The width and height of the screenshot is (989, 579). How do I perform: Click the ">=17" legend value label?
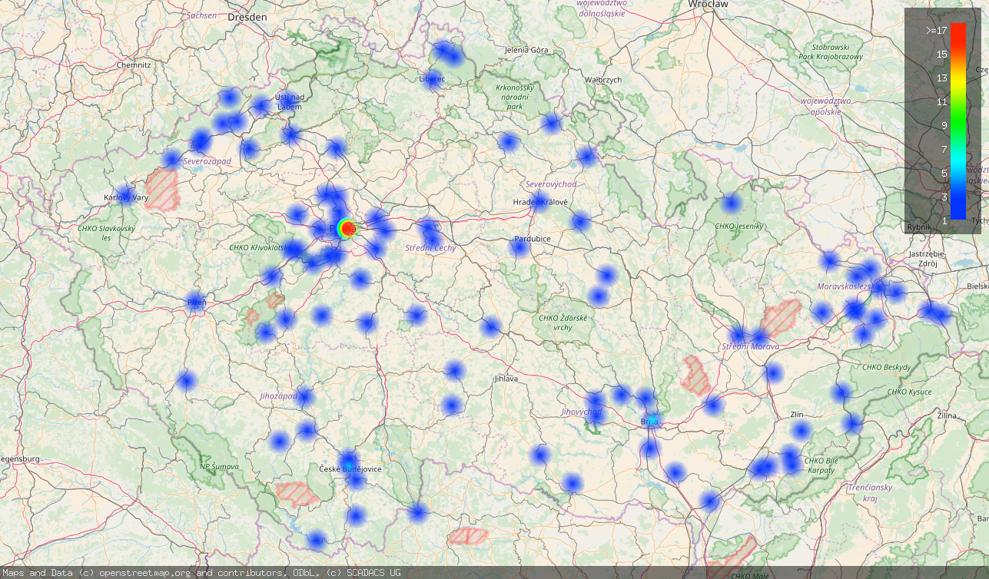935,31
